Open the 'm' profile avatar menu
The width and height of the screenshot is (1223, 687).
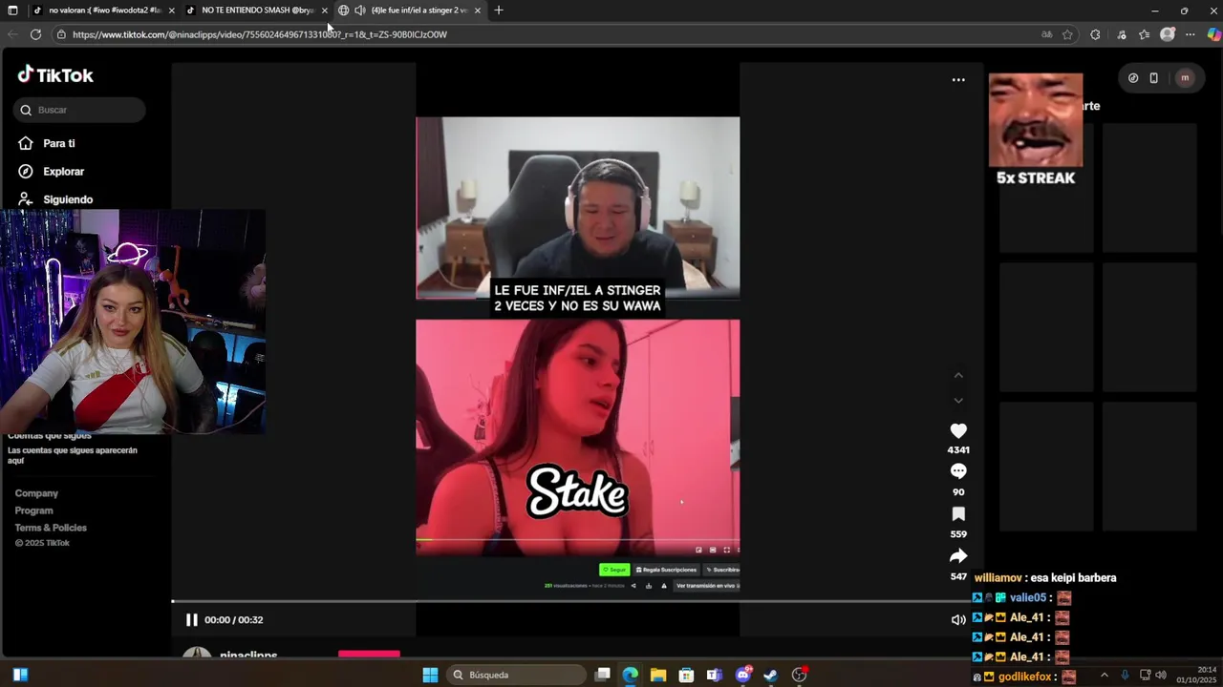[1185, 78]
